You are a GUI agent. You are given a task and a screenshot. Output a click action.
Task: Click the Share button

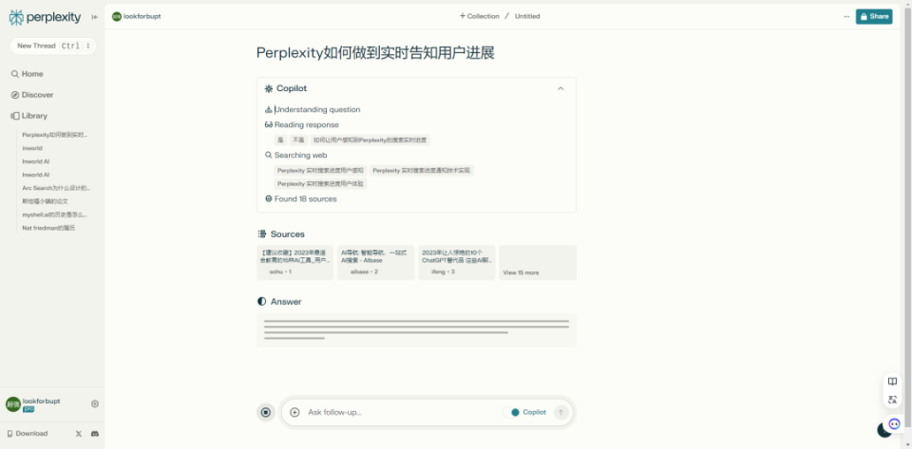click(874, 16)
